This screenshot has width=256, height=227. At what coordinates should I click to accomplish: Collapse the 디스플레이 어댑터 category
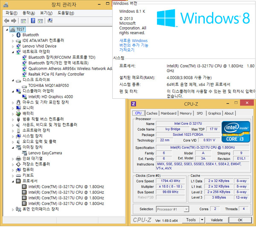(13, 92)
